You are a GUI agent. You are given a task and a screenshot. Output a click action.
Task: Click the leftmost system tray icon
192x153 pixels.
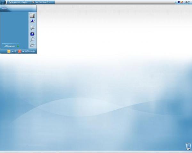176,2
